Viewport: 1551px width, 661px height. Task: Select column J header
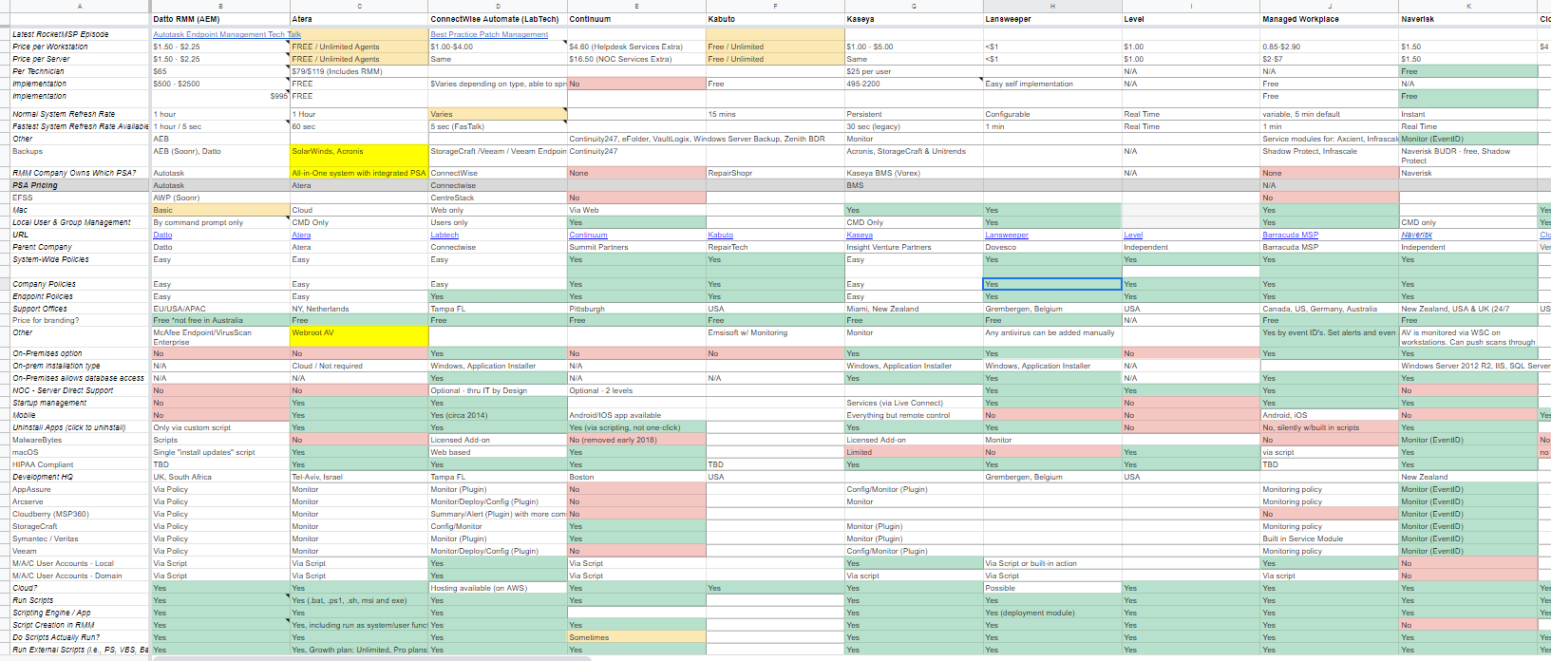[x=1330, y=6]
